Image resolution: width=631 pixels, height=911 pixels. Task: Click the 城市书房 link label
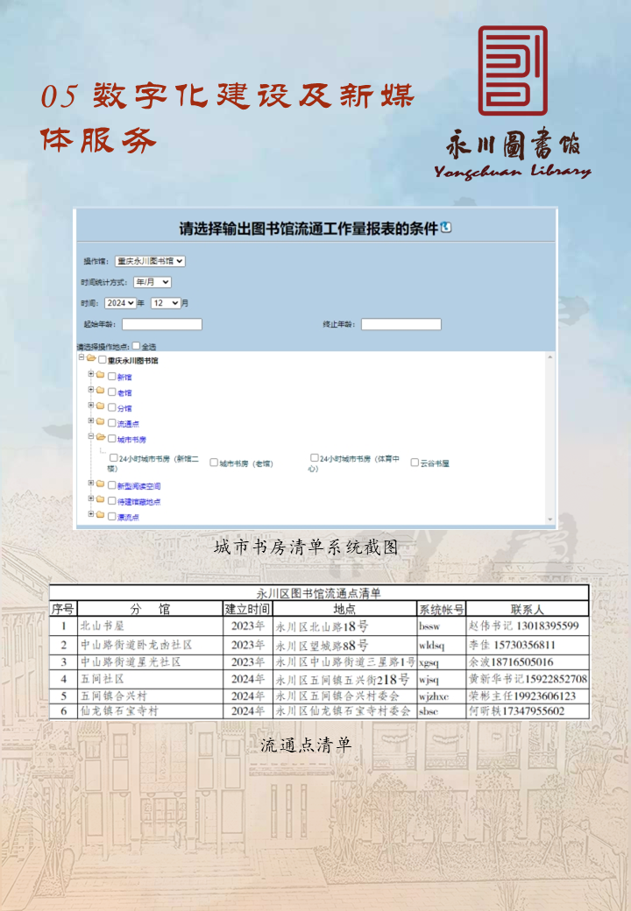pos(131,439)
